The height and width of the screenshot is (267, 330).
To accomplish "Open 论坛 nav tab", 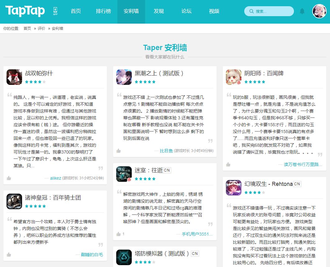I will [186, 11].
